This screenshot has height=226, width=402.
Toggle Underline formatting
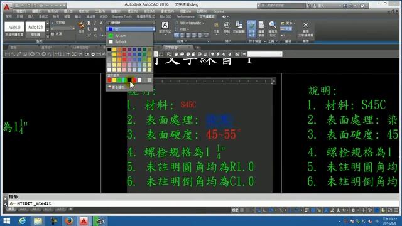click(89, 29)
